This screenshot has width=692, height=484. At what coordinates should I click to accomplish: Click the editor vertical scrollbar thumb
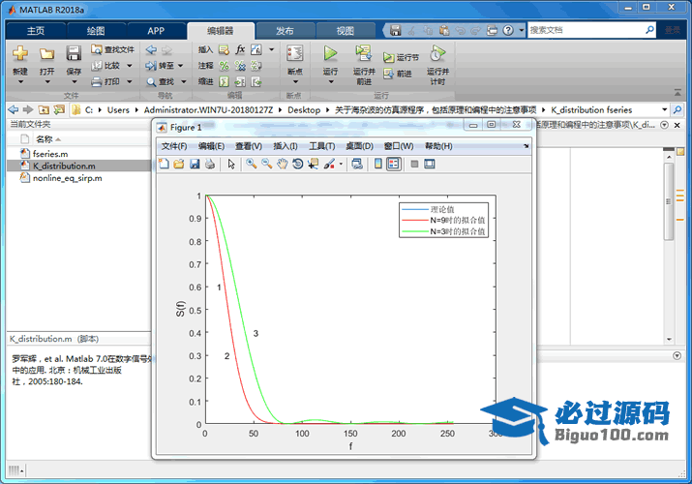coord(669,201)
